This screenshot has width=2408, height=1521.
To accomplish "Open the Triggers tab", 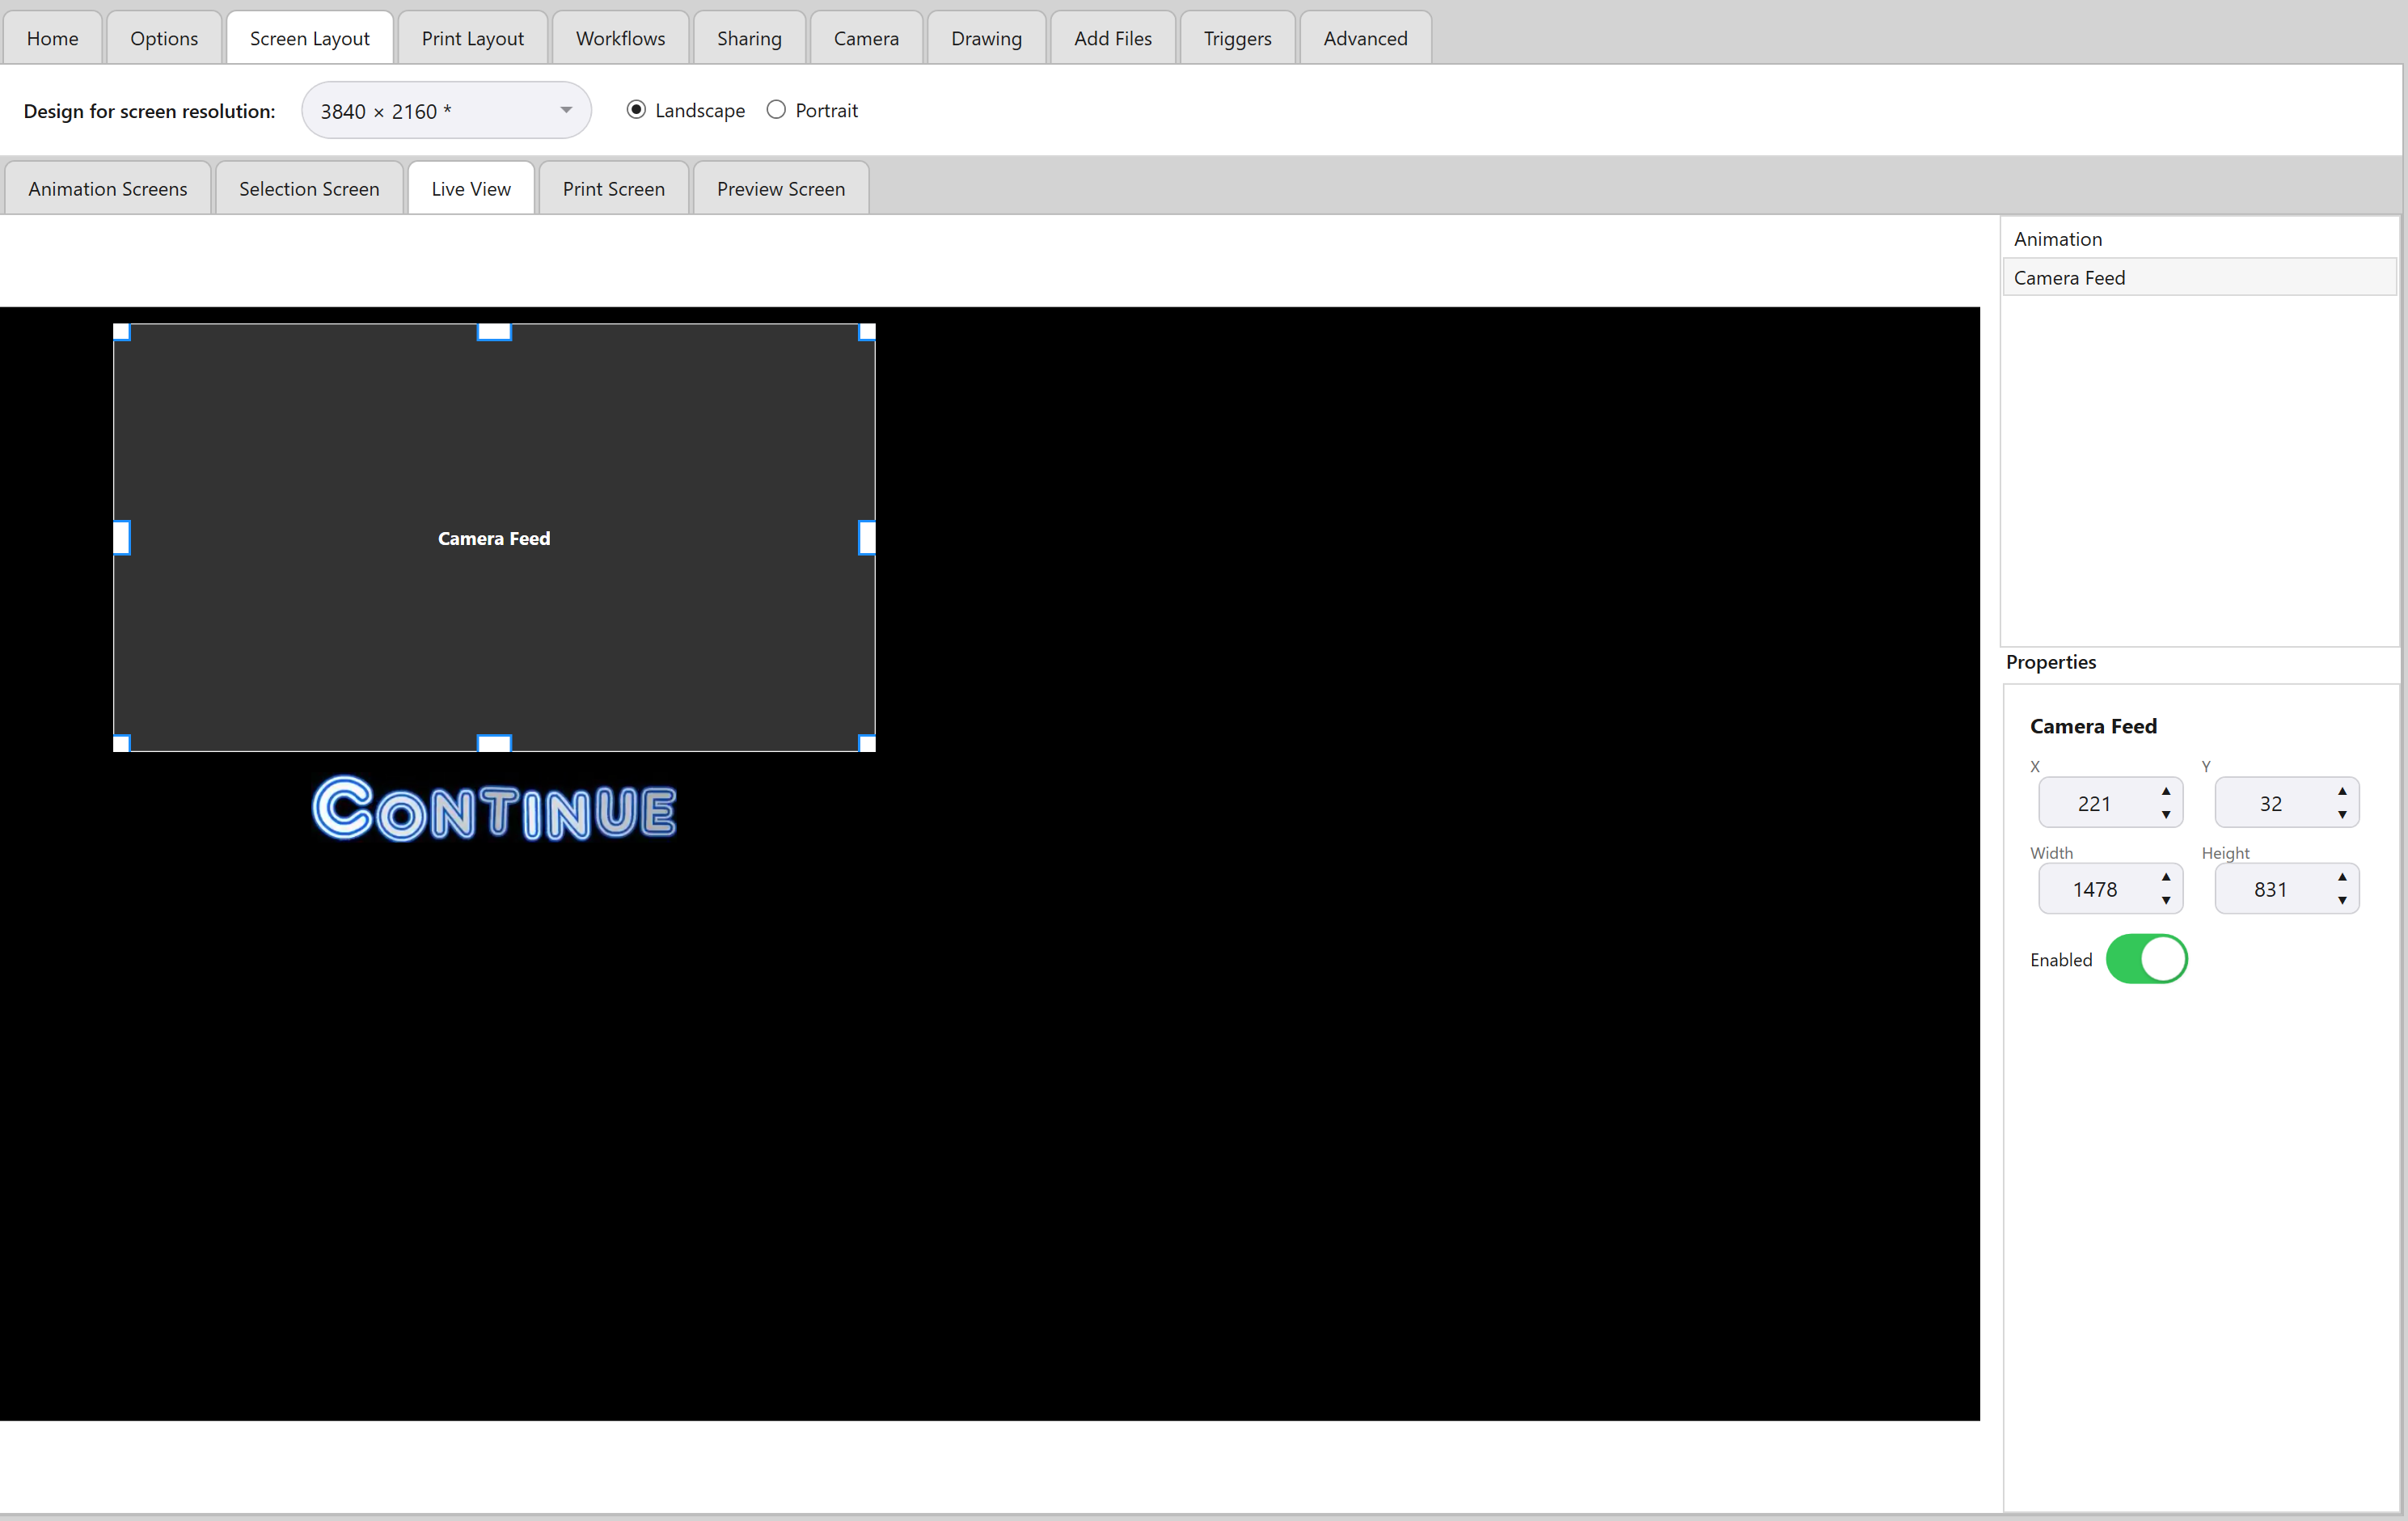I will tap(1237, 38).
